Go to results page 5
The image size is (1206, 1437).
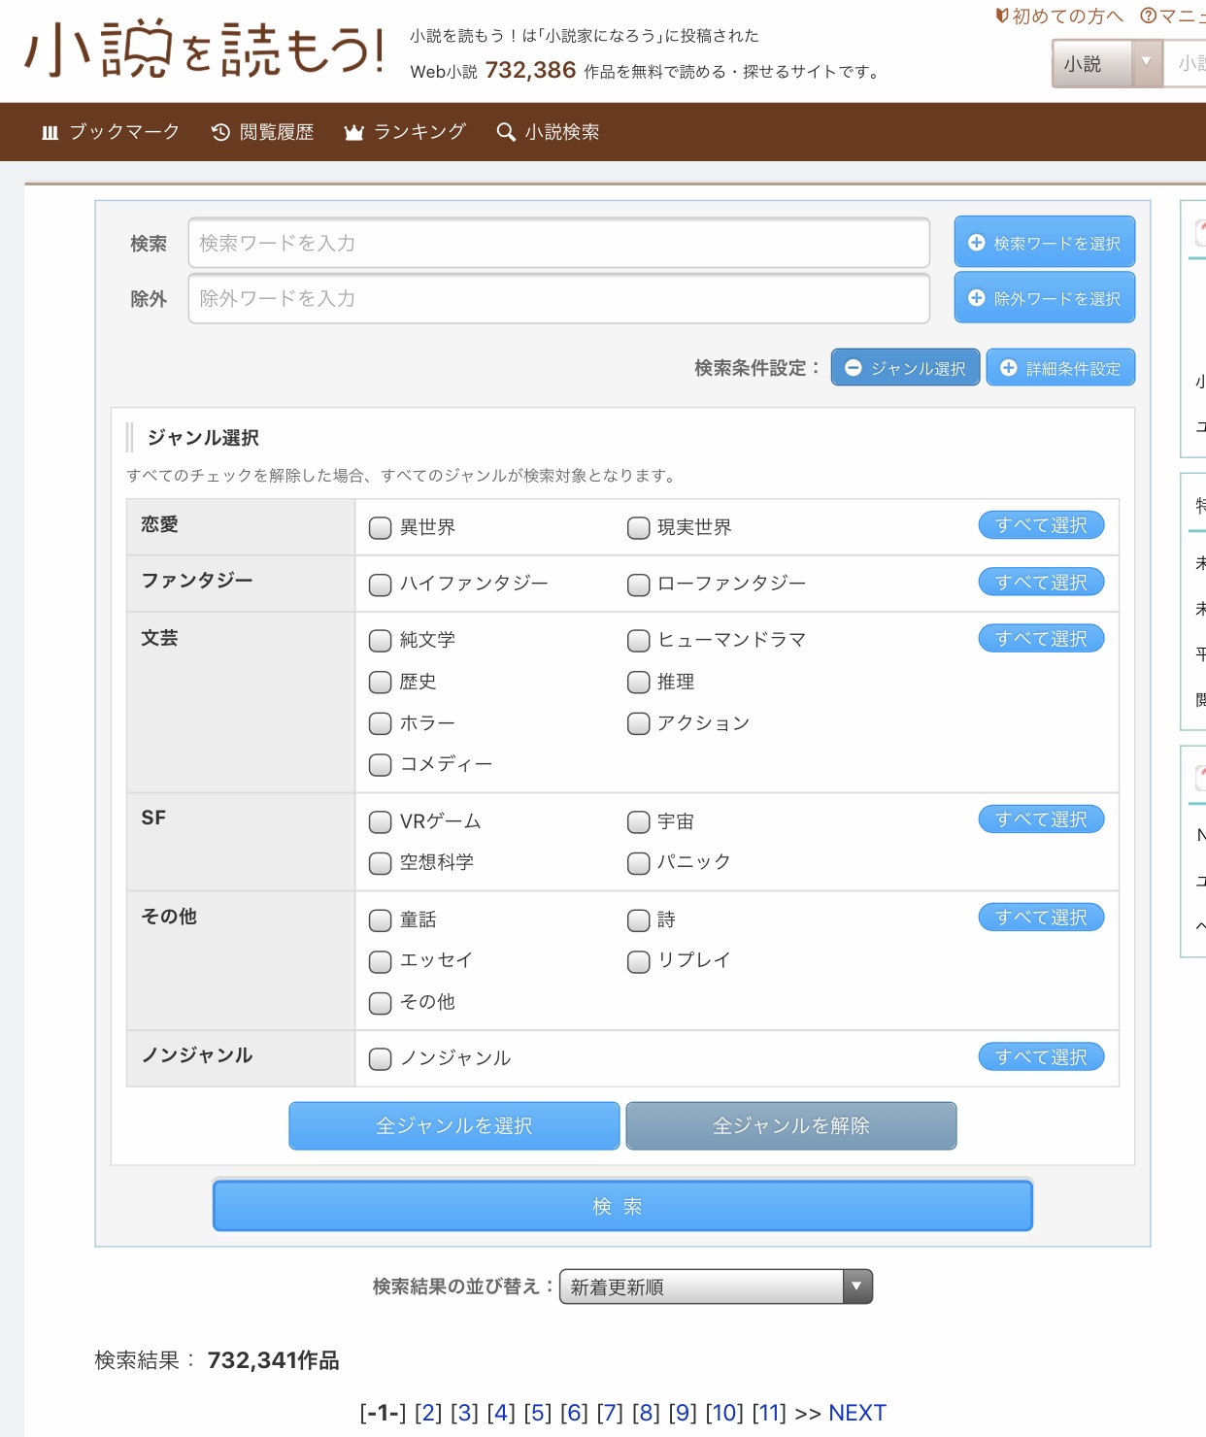pos(537,1413)
